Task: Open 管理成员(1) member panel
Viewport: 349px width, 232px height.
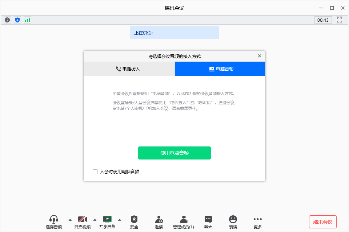Action: (x=183, y=222)
